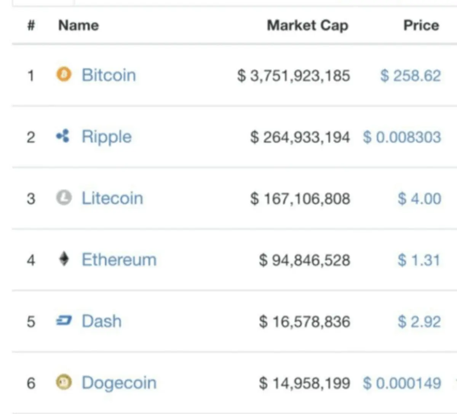
Task: Sort by rank number column header
Action: click(31, 25)
